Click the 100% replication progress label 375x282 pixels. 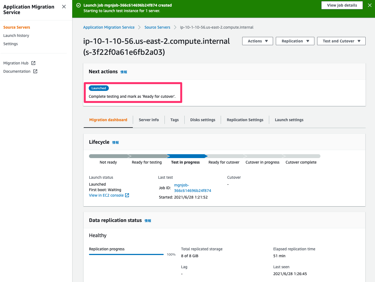[x=171, y=254]
